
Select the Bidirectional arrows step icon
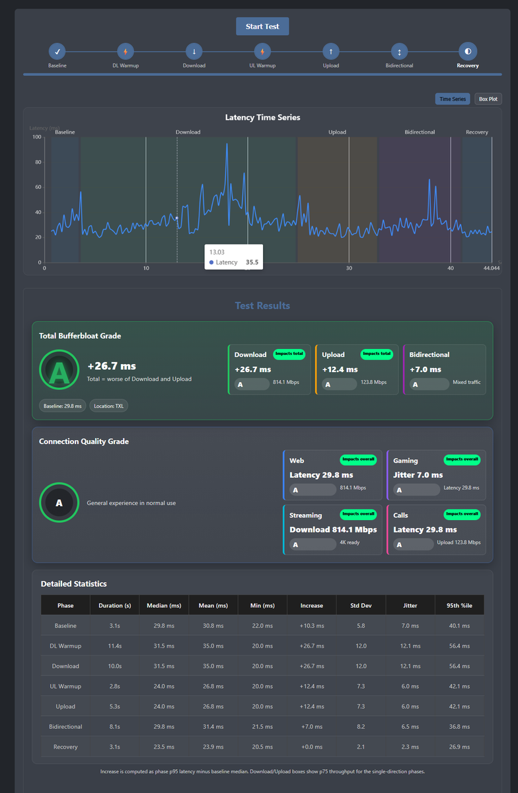[399, 52]
